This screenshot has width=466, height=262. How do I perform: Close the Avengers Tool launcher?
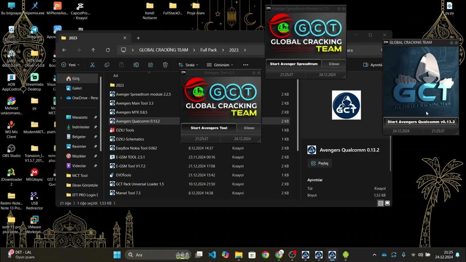pyautogui.click(x=249, y=128)
